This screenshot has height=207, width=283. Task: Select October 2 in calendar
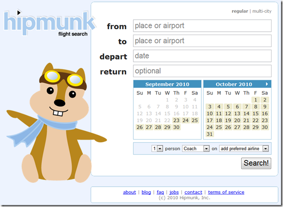pos(265,100)
